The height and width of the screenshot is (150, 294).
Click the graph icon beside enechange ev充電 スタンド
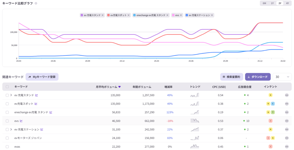click(51, 112)
